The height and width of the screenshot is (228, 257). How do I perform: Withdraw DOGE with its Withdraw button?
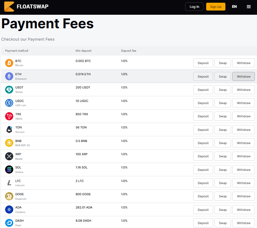pyautogui.click(x=243, y=196)
